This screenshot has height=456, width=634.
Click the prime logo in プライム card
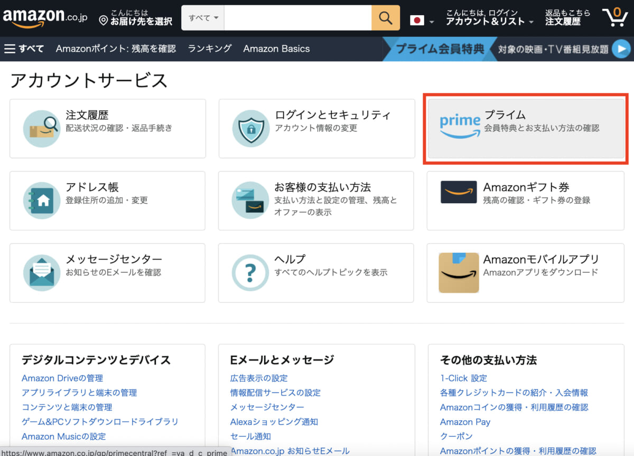[x=460, y=126]
